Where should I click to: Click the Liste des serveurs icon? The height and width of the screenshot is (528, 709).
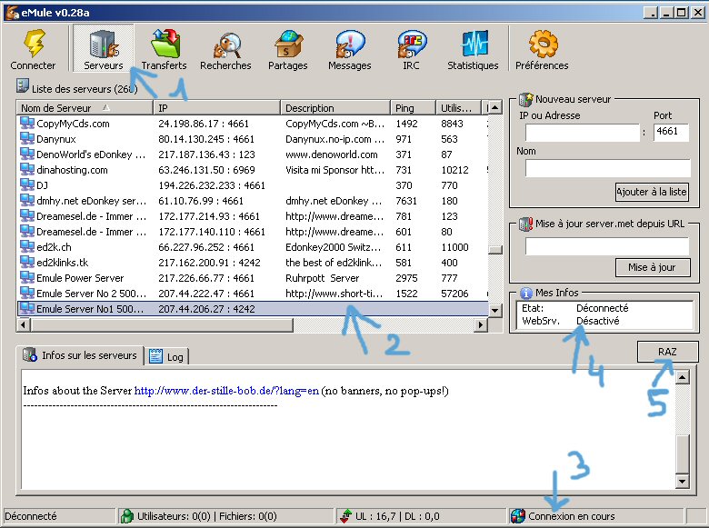22,85
